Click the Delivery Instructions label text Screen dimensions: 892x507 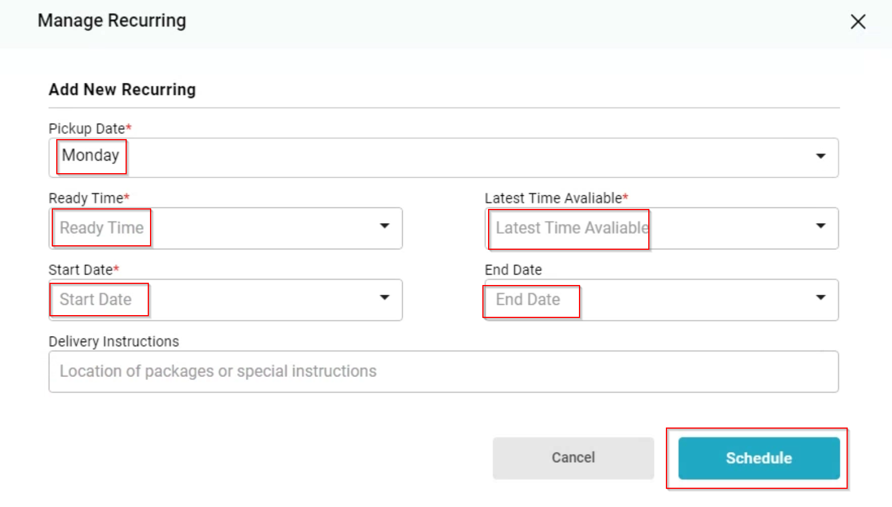pyautogui.click(x=114, y=341)
